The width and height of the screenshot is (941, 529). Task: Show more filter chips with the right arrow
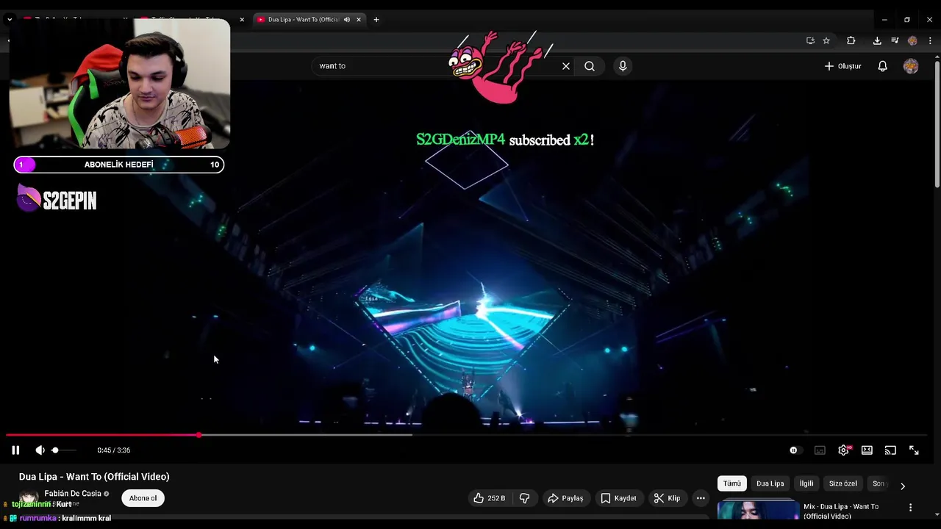[x=903, y=486]
